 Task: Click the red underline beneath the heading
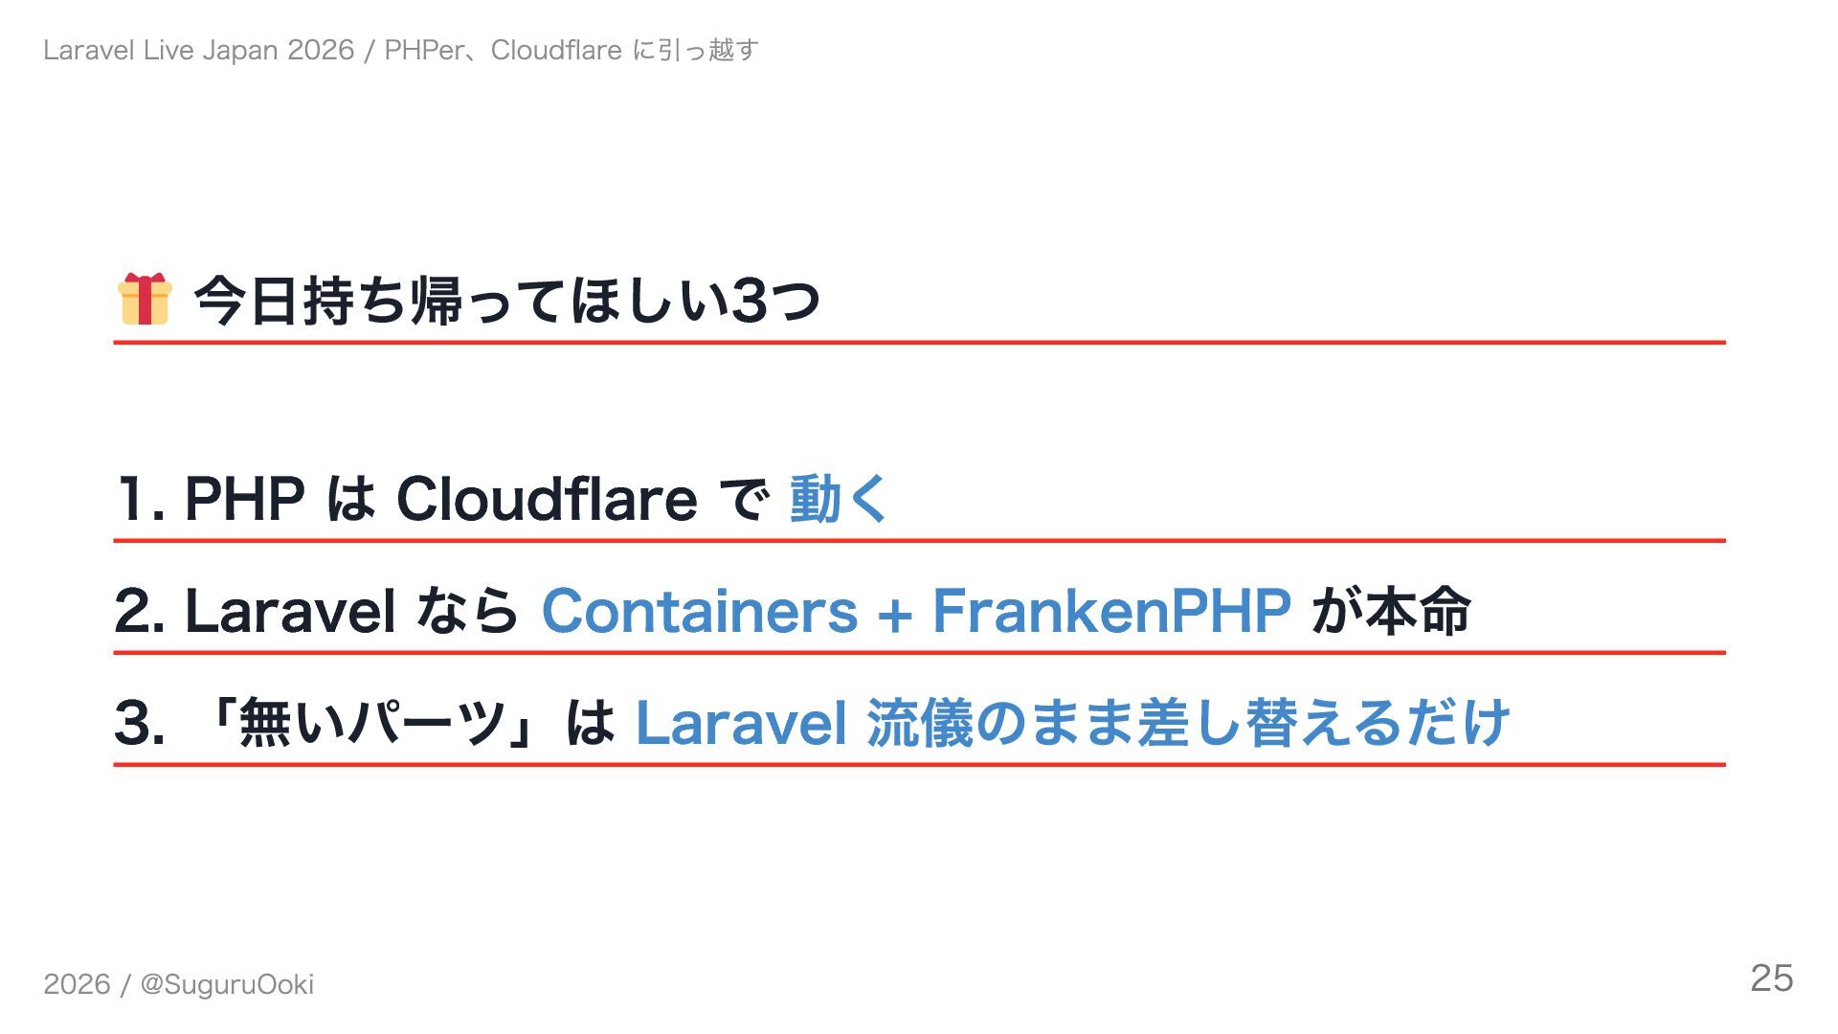pos(919,342)
